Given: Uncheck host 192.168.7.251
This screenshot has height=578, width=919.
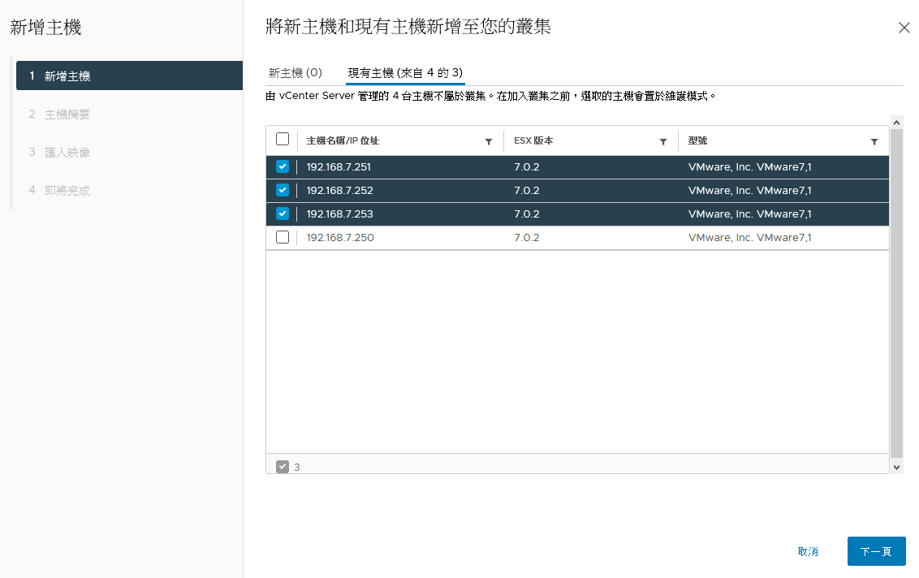Looking at the screenshot, I should coord(283,166).
